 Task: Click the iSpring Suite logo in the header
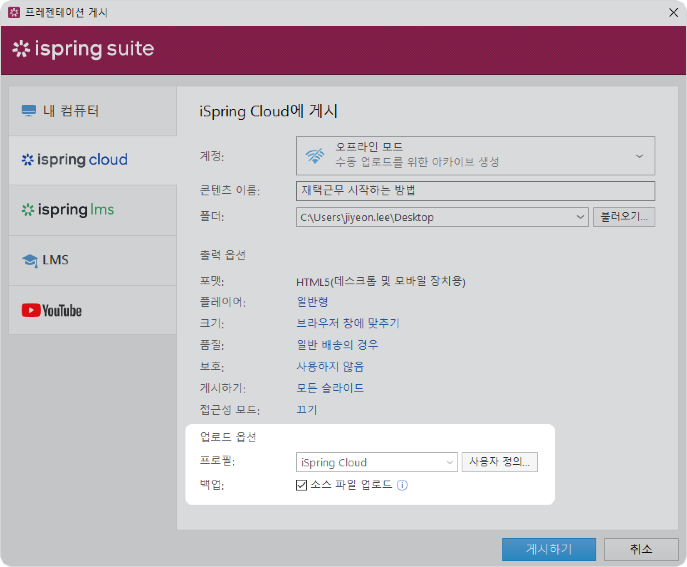tap(84, 49)
